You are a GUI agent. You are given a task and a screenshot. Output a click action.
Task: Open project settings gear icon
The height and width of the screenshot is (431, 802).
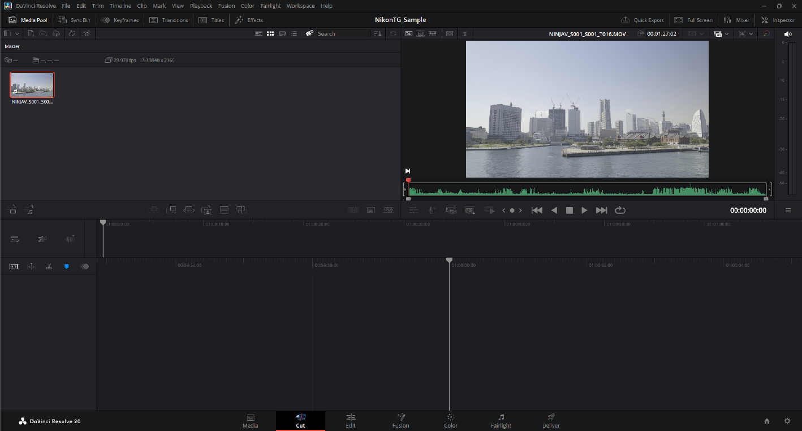[x=787, y=421]
